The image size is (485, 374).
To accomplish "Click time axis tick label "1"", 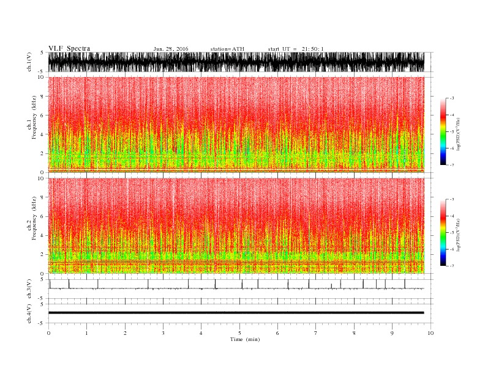I will point(86,333).
